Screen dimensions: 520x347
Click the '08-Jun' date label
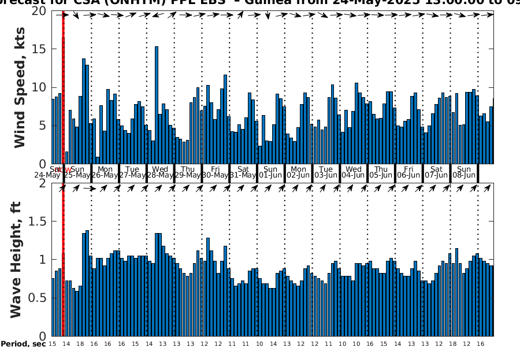tap(463, 175)
